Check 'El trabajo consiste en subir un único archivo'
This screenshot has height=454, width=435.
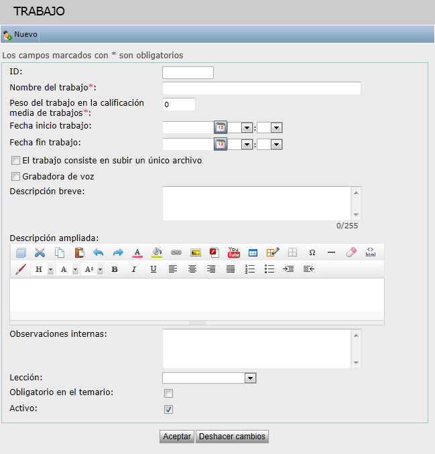15,160
